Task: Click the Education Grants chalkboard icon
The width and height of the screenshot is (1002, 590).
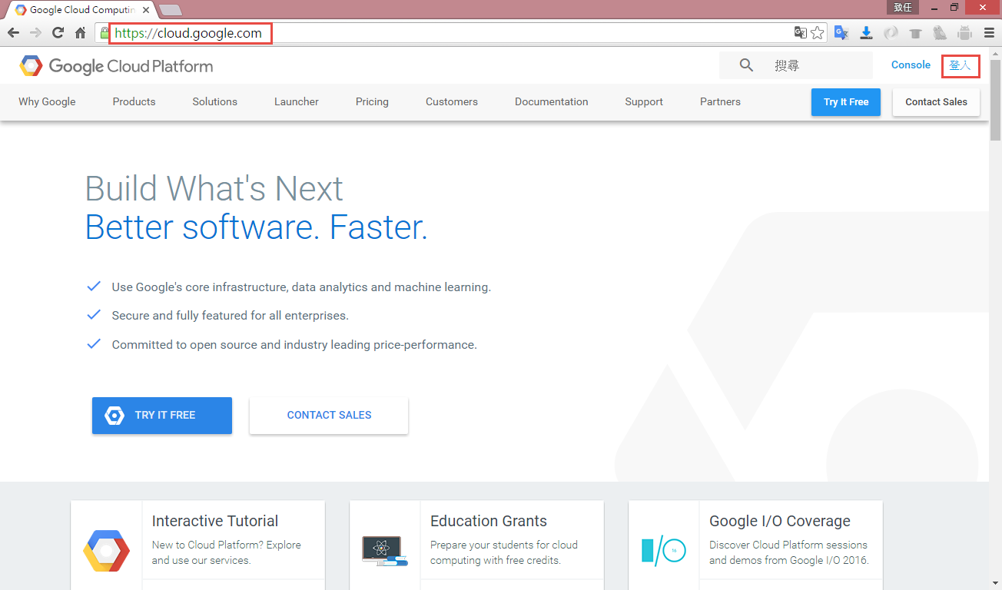Action: click(385, 550)
